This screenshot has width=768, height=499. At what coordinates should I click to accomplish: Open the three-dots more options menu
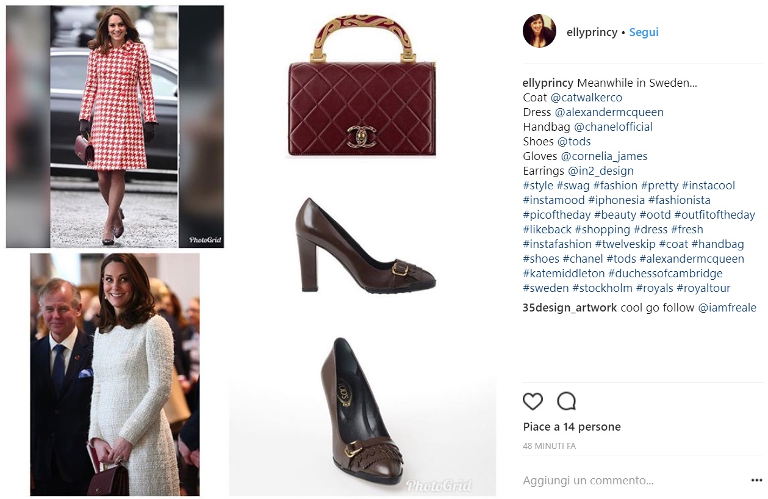point(756,481)
